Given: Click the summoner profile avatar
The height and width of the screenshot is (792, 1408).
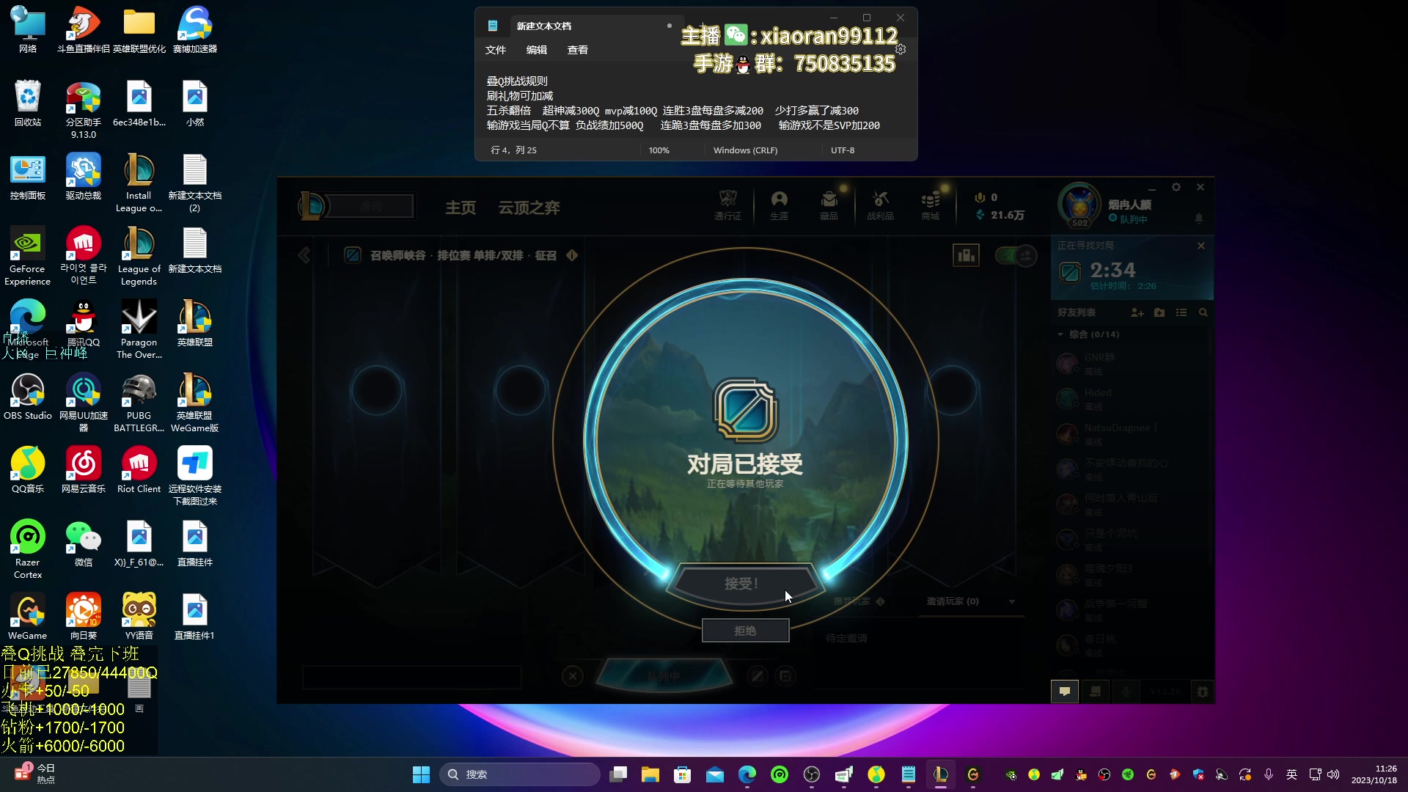Looking at the screenshot, I should (1079, 205).
